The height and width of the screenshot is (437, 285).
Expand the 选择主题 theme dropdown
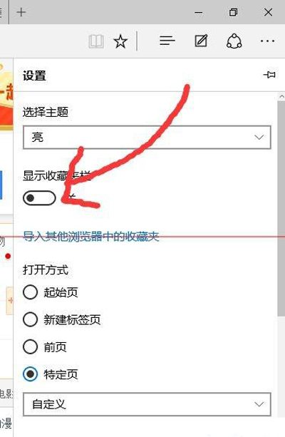[147, 137]
